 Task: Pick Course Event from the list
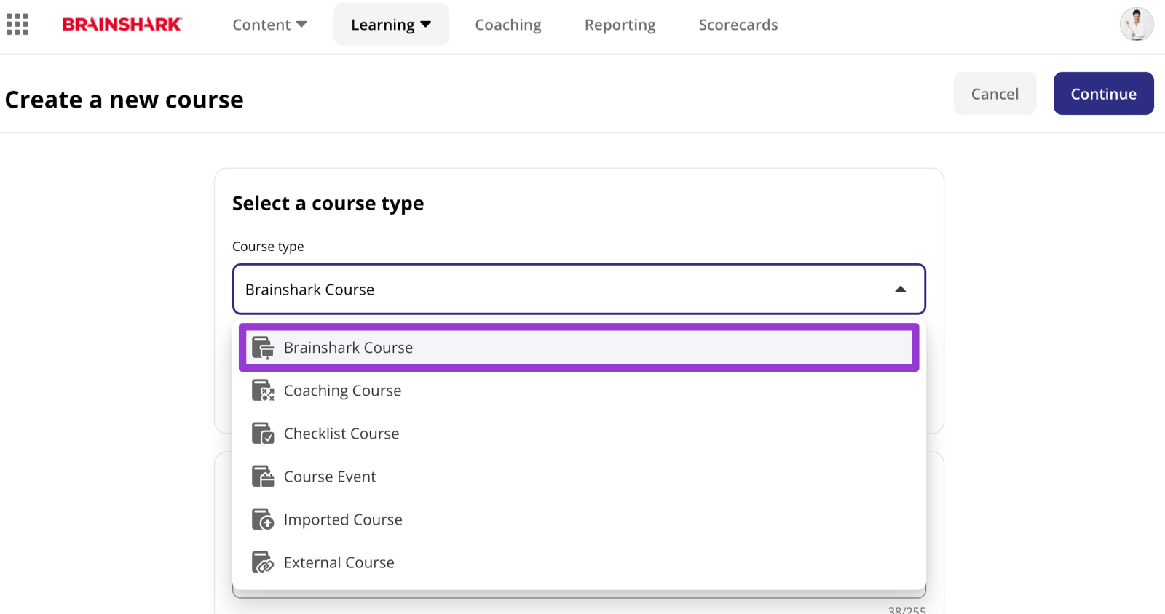point(579,477)
